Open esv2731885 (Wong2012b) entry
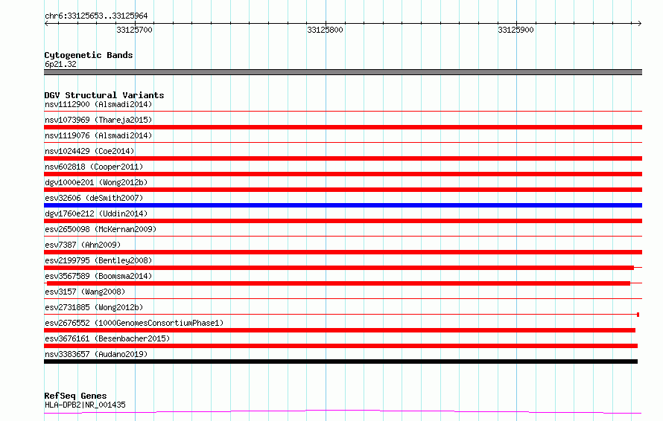 point(94,307)
